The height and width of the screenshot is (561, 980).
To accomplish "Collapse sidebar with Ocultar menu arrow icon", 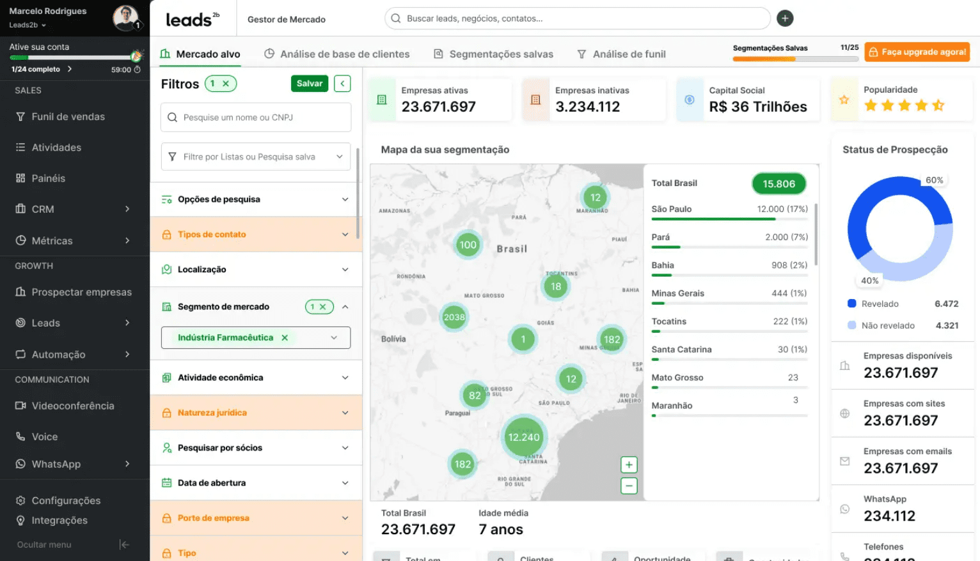I will 125,544.
